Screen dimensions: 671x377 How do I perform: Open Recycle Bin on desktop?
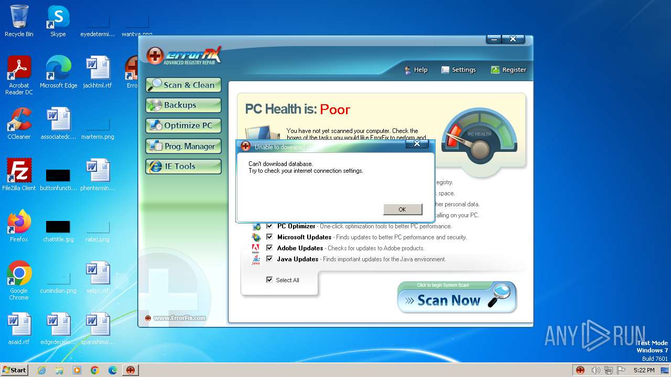(x=19, y=21)
